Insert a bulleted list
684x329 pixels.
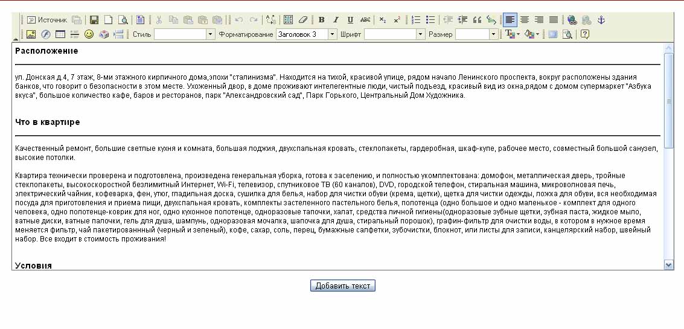click(x=430, y=20)
